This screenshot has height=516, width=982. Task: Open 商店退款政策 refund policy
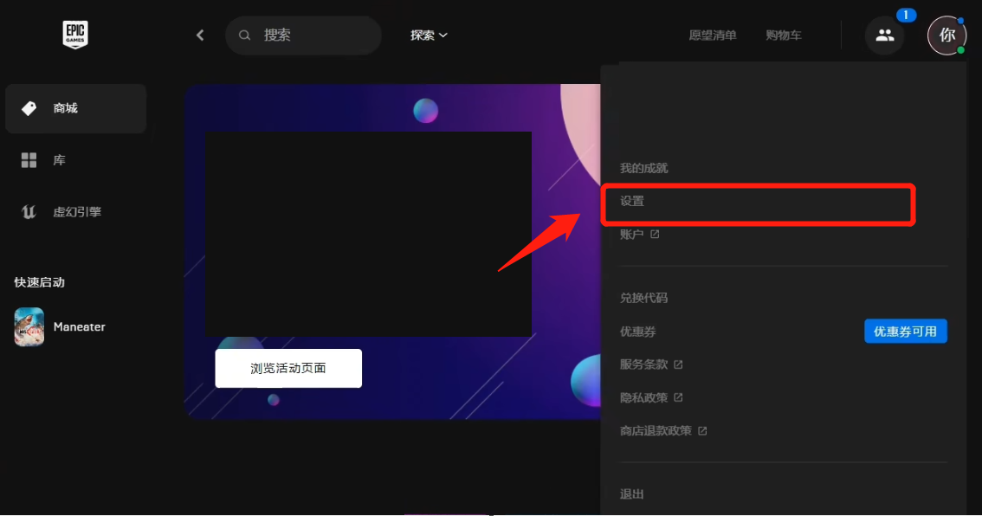point(656,431)
